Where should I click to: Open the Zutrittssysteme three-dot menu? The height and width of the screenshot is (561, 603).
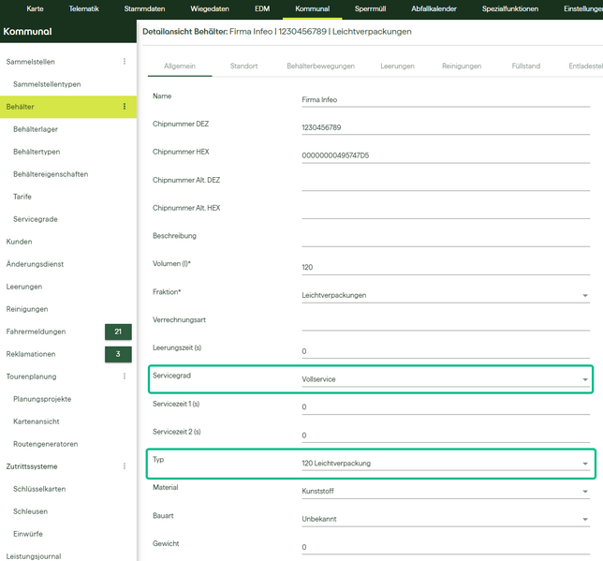coord(125,466)
